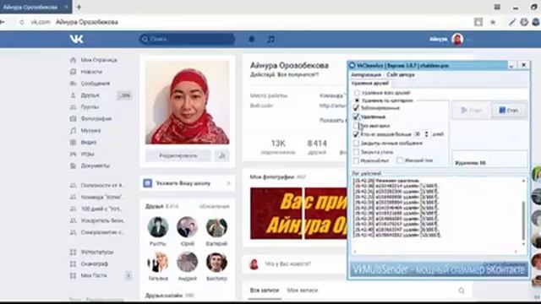Screen dimensions: 541x304
Task: Click the VkMultiSender banner
Action: [x=439, y=269]
